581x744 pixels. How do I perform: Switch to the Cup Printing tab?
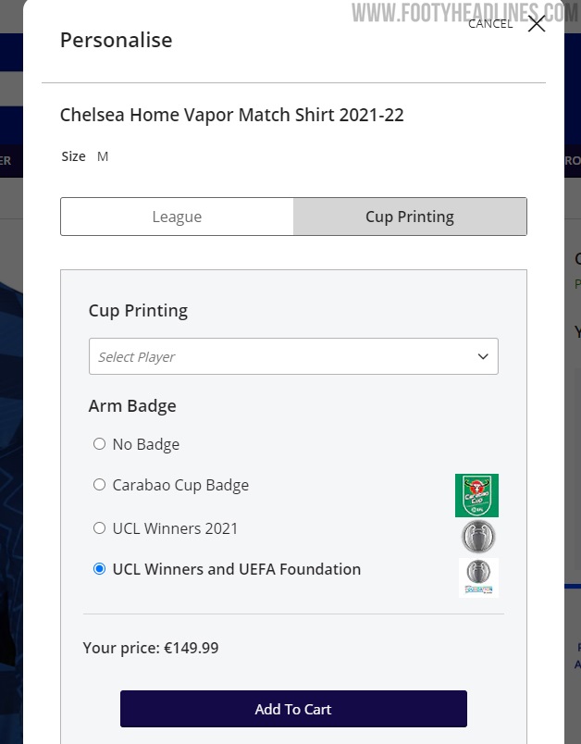point(410,217)
